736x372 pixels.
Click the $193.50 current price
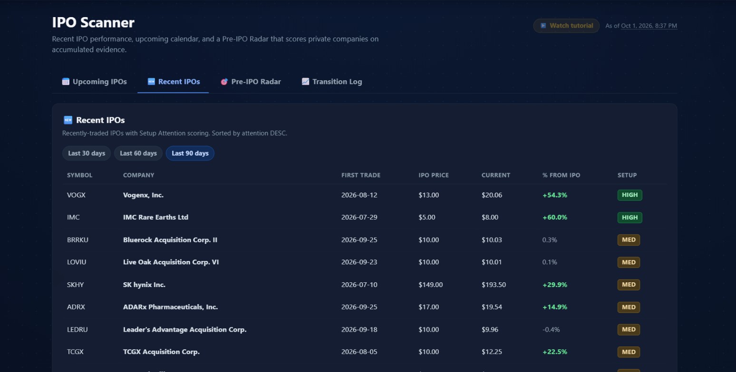tap(494, 285)
